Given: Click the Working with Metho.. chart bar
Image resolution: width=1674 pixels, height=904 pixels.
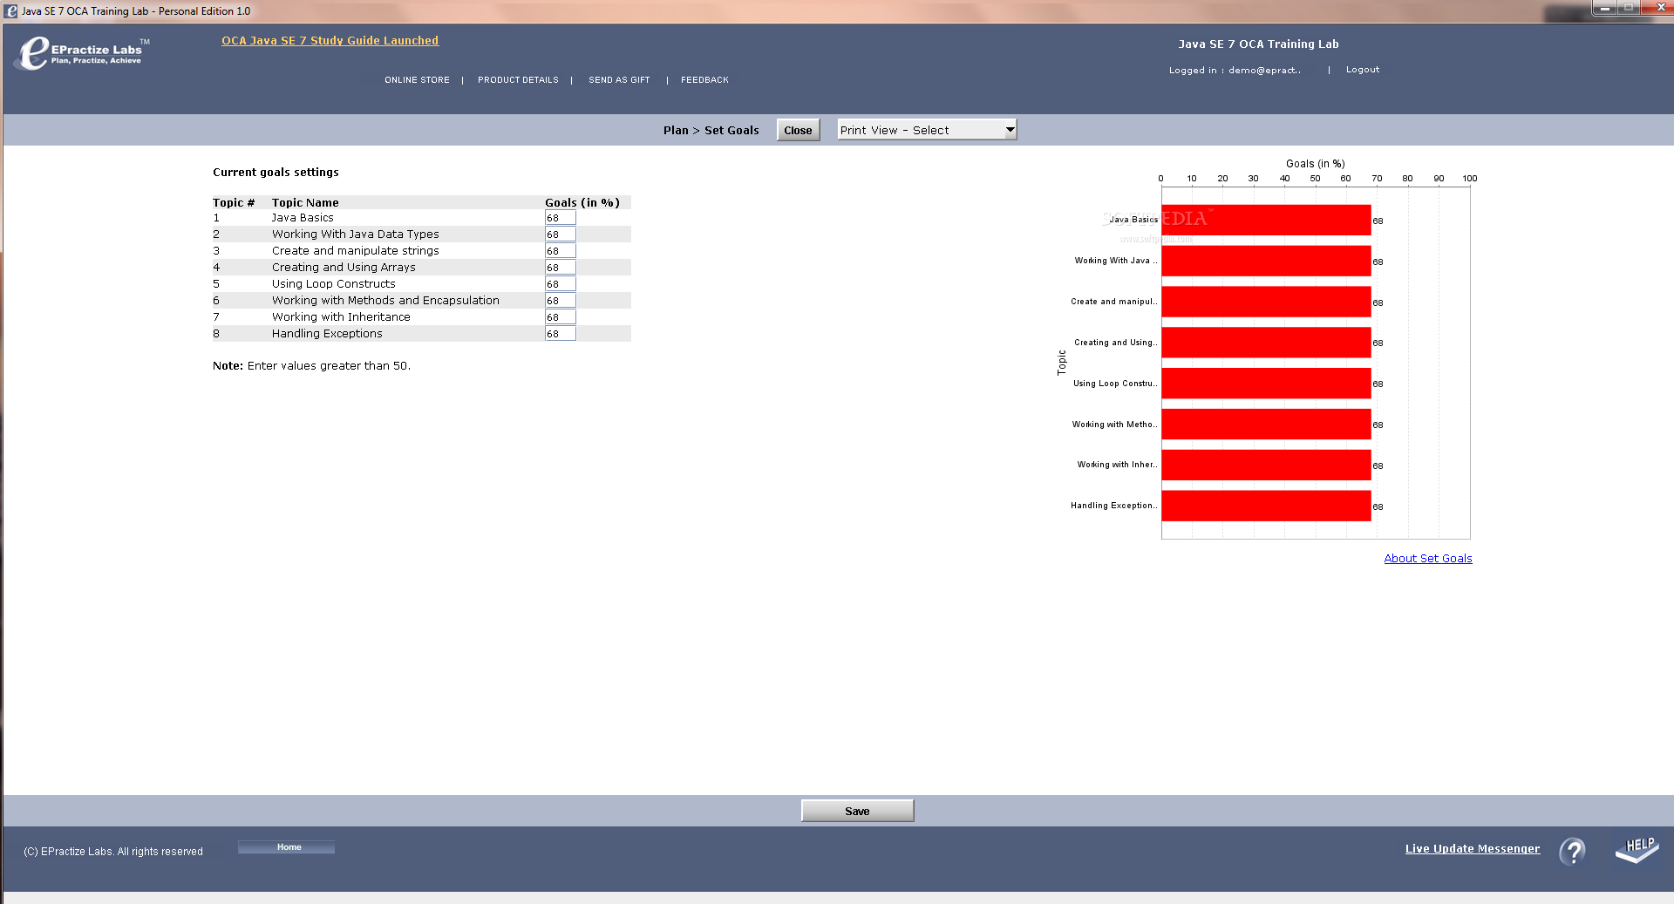Looking at the screenshot, I should tap(1266, 425).
